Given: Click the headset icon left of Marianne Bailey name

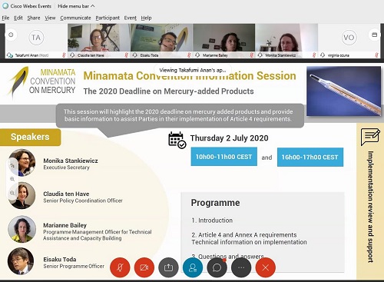Looking at the screenshot, I should tap(197, 55).
